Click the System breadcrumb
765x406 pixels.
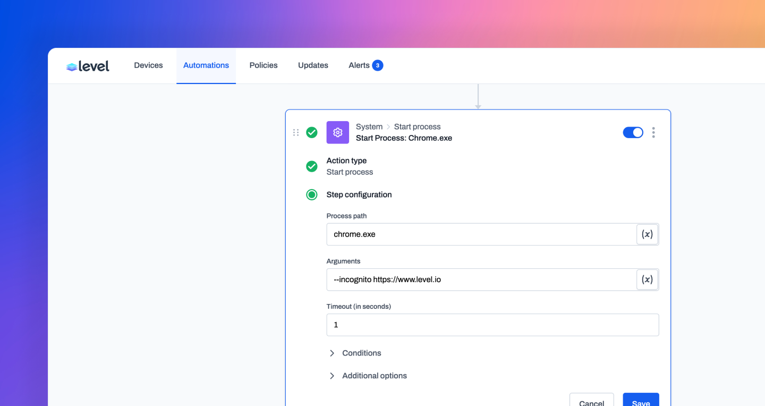pos(369,126)
